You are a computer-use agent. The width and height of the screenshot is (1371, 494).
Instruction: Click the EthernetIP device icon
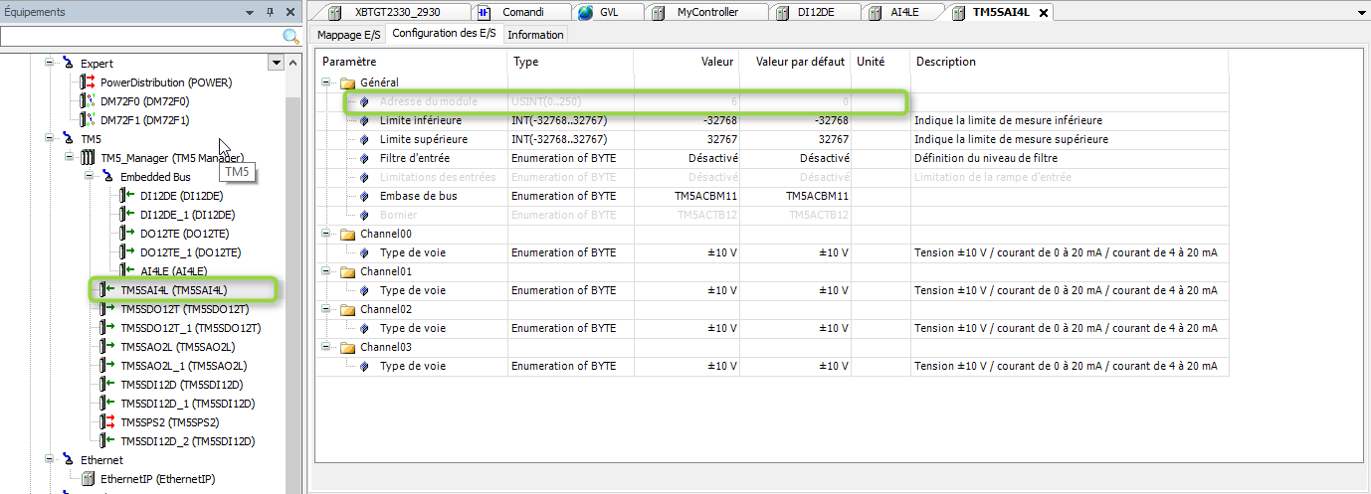88,479
